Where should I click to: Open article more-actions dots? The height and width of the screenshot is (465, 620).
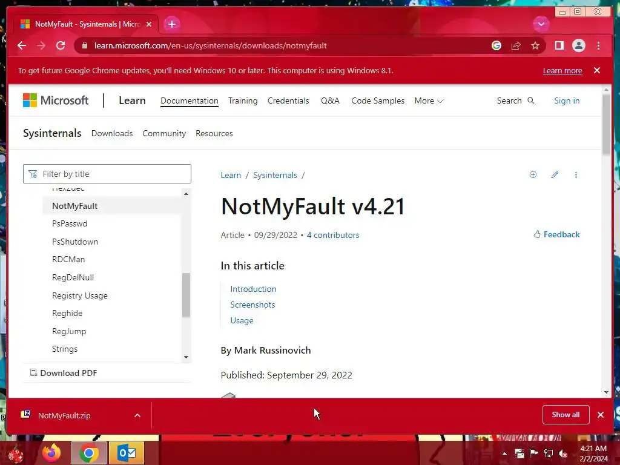[576, 175]
